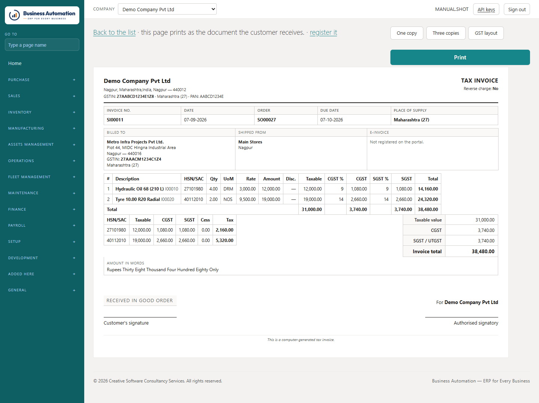Viewport: 539px width, 403px height.
Task: Click the 5,320.00 tax summary value
Action: [225, 241]
